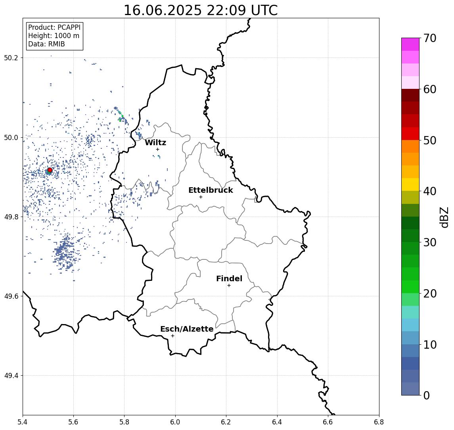
Task: Click the 49.6 latitude tick label
Action: [x=11, y=296]
